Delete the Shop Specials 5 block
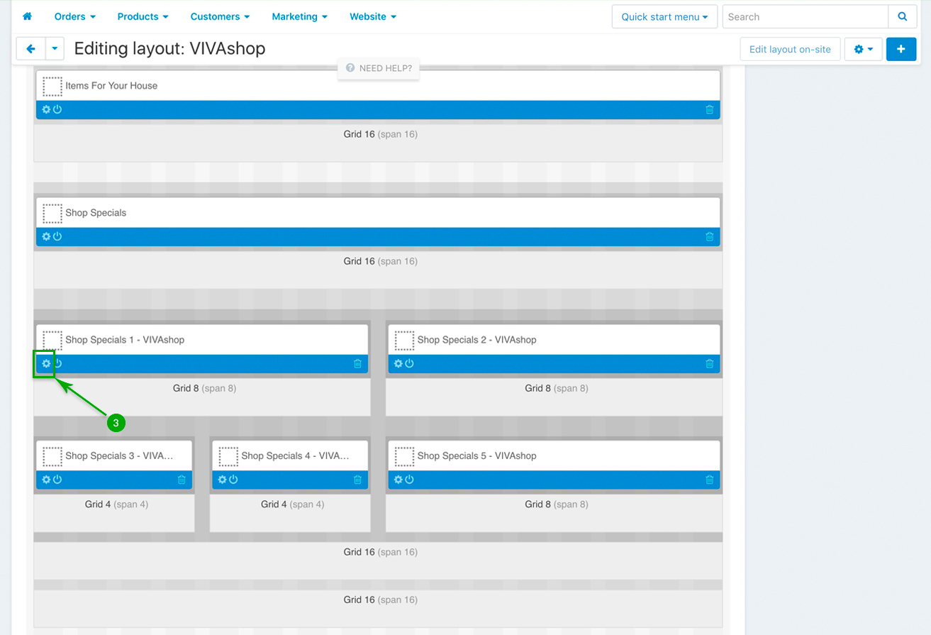Screen dimensions: 931x635 click(709, 480)
